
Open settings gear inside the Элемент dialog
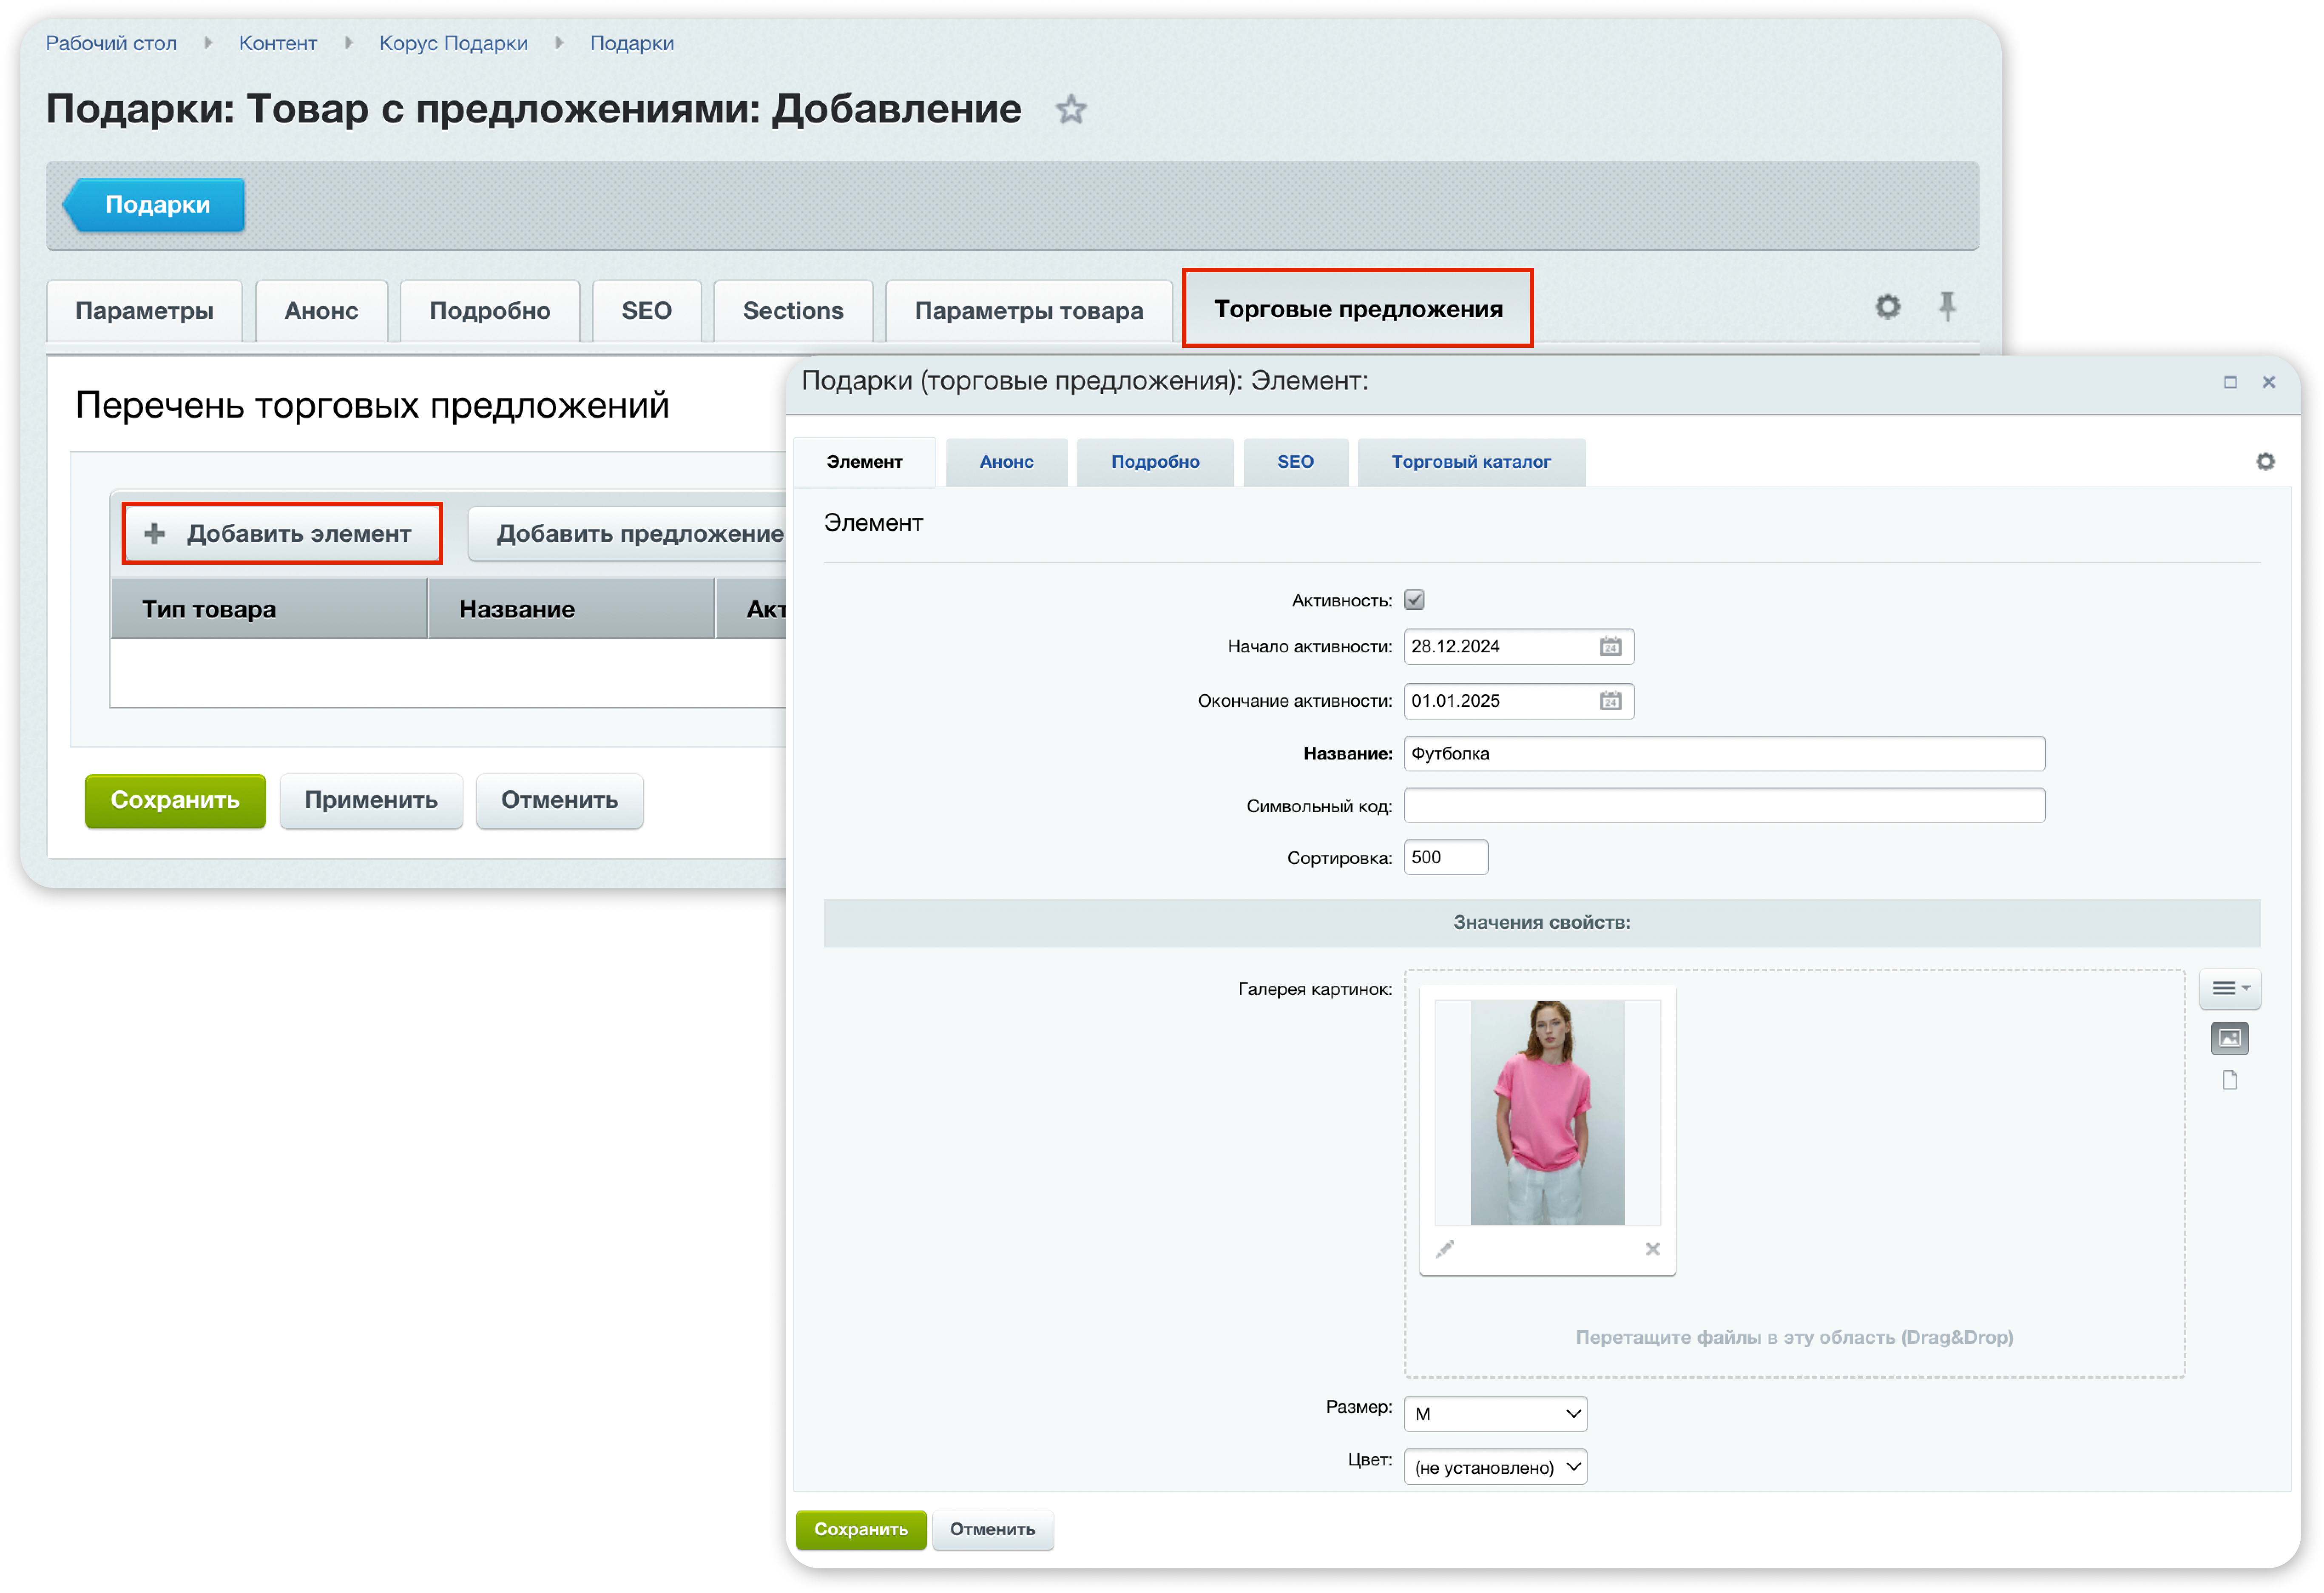[2265, 461]
